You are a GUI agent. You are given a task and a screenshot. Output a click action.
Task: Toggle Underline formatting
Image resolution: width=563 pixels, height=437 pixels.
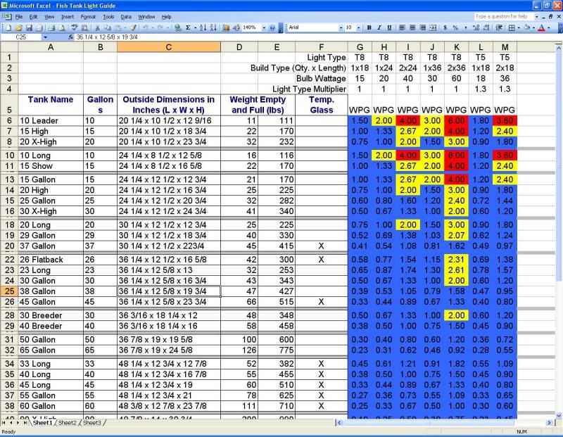(389, 27)
